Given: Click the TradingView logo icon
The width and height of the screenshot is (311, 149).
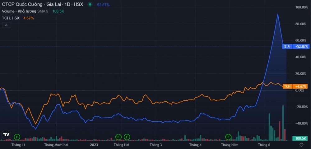Looking at the screenshot, I should pos(6,135).
